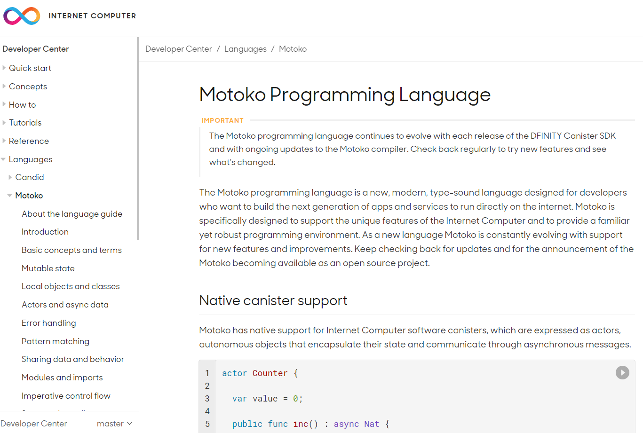
Task: Click the 'var value = 0;' code line
Action: click(268, 399)
